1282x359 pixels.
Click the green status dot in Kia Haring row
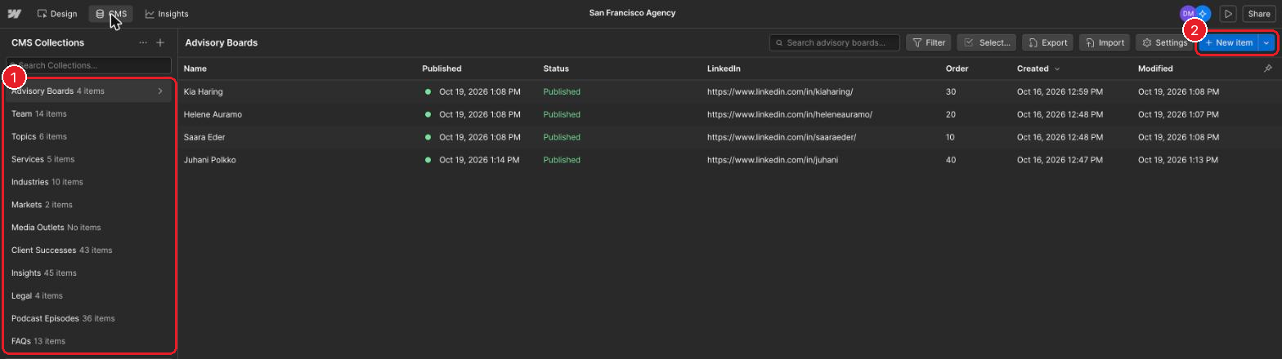428,92
